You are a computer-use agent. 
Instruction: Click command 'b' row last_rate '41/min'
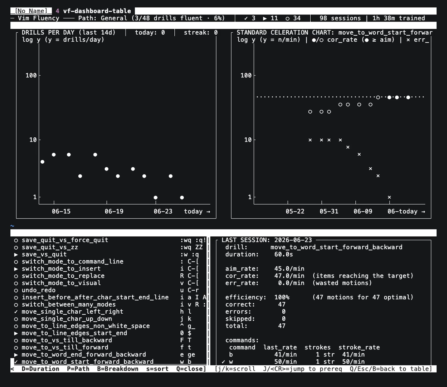(286, 355)
